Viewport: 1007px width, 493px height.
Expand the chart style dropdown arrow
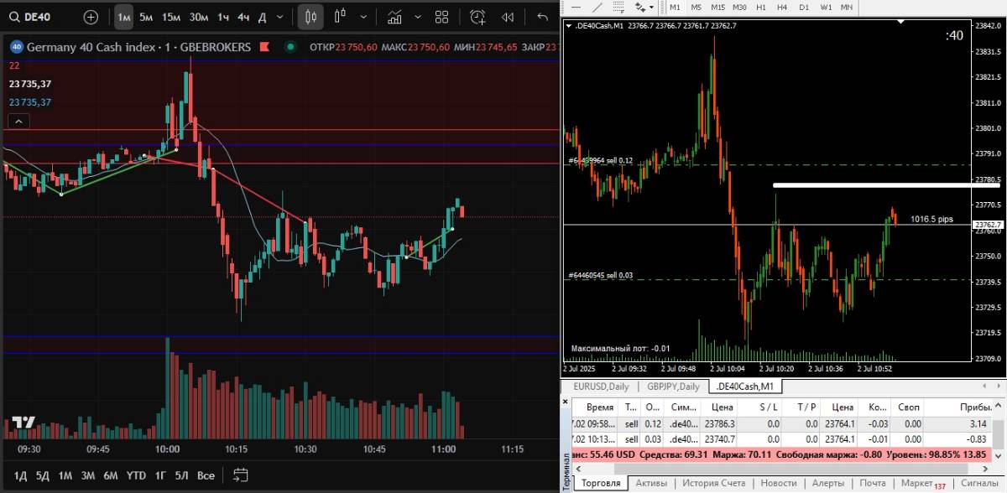point(363,17)
